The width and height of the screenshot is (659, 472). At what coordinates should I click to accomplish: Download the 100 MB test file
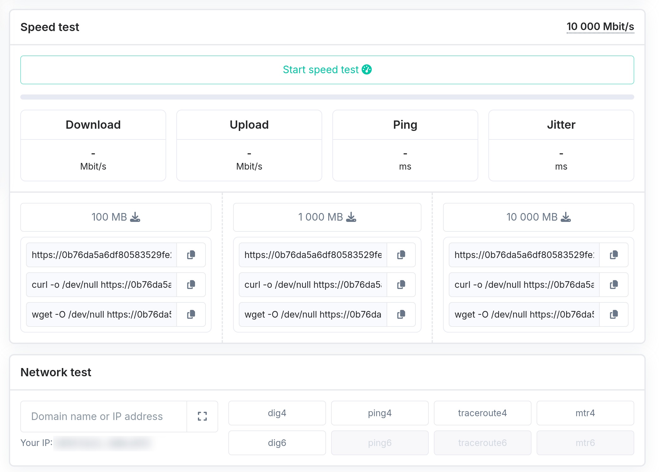coord(116,217)
